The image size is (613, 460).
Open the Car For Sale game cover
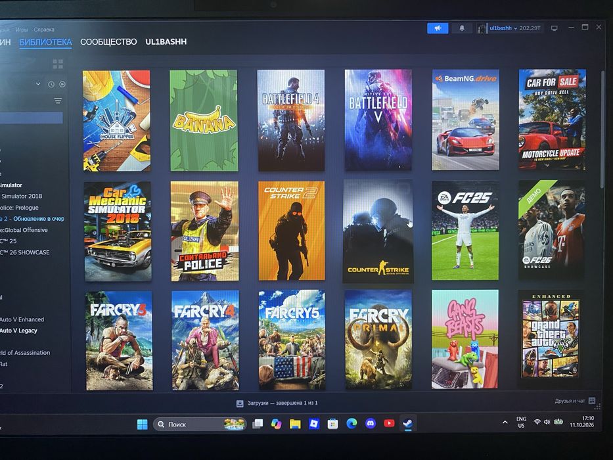pos(553,120)
